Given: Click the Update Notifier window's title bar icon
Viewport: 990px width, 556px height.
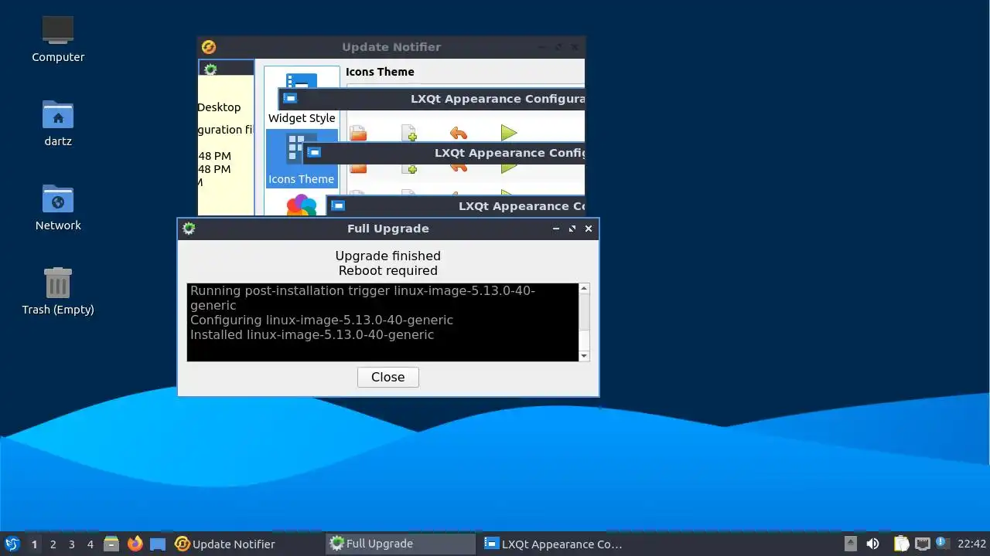Looking at the screenshot, I should (x=208, y=47).
